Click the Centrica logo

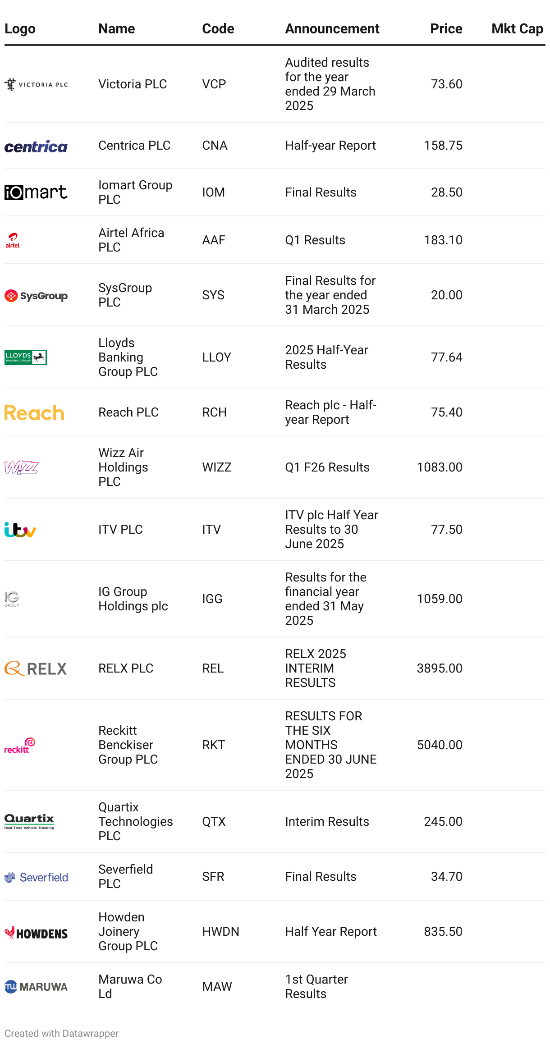36,146
